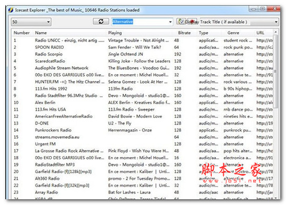Screen dimensions: 286x205
Task: Click playing track Sam Fender - Will We Talk?
Action: [135, 47]
